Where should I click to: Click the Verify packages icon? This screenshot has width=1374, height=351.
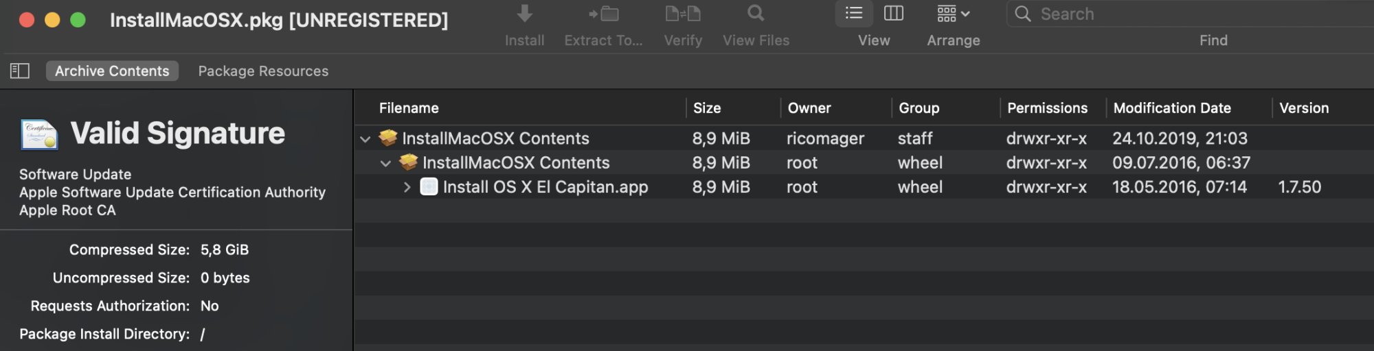coord(682,14)
